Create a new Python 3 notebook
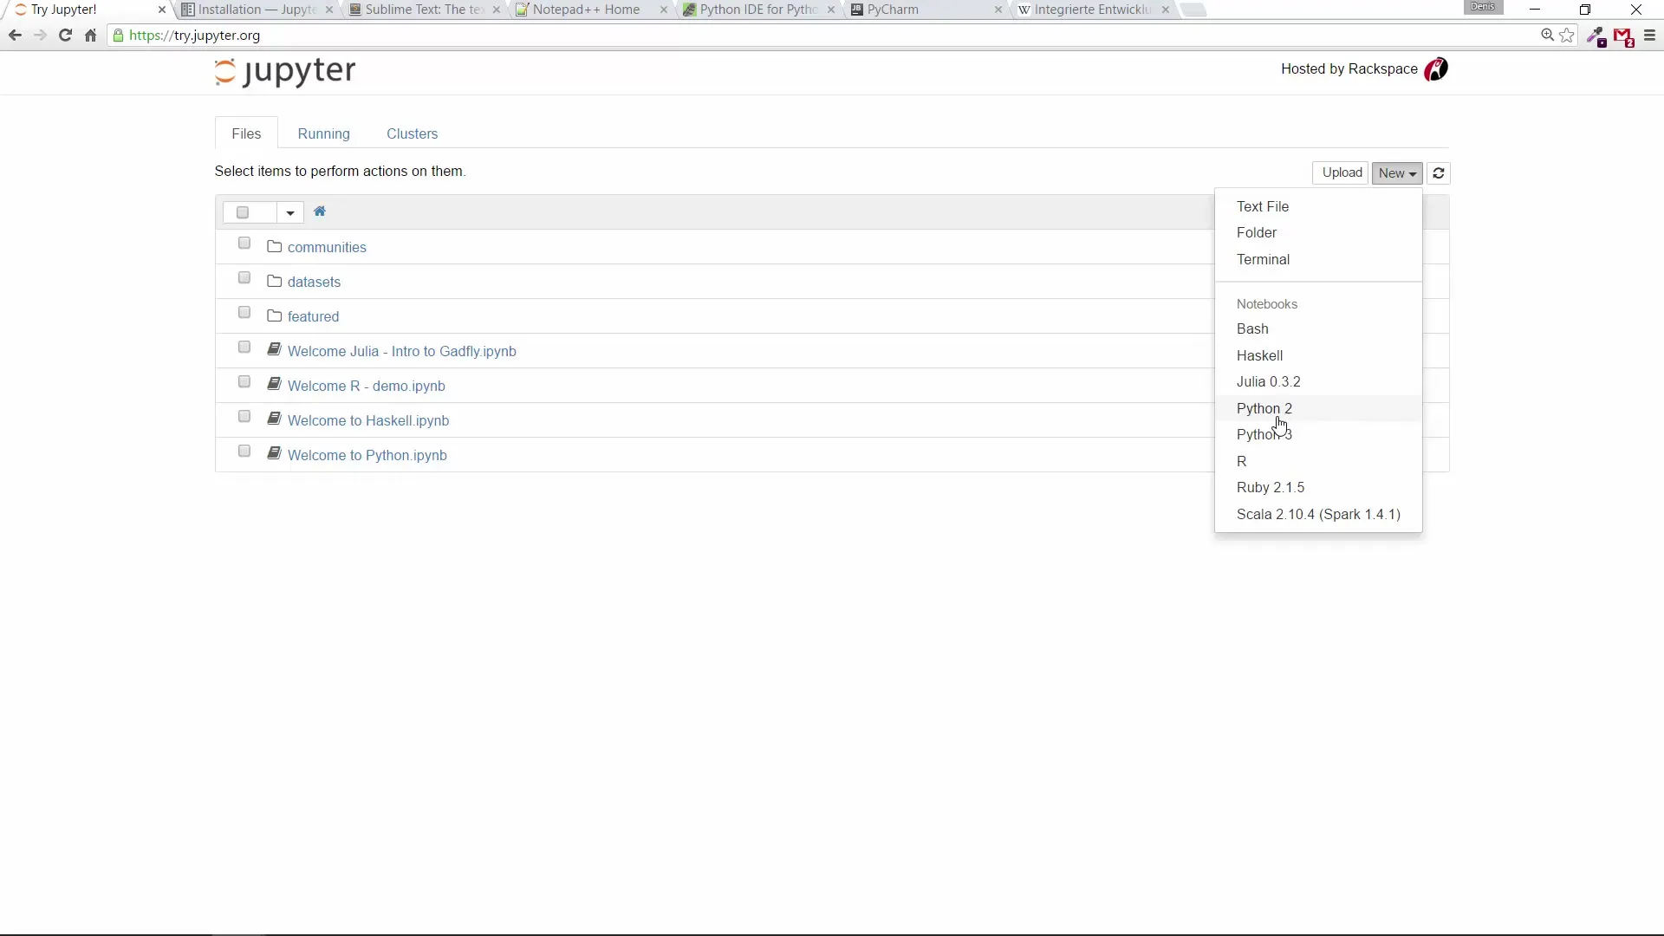Image resolution: width=1664 pixels, height=936 pixels. [x=1318, y=434]
